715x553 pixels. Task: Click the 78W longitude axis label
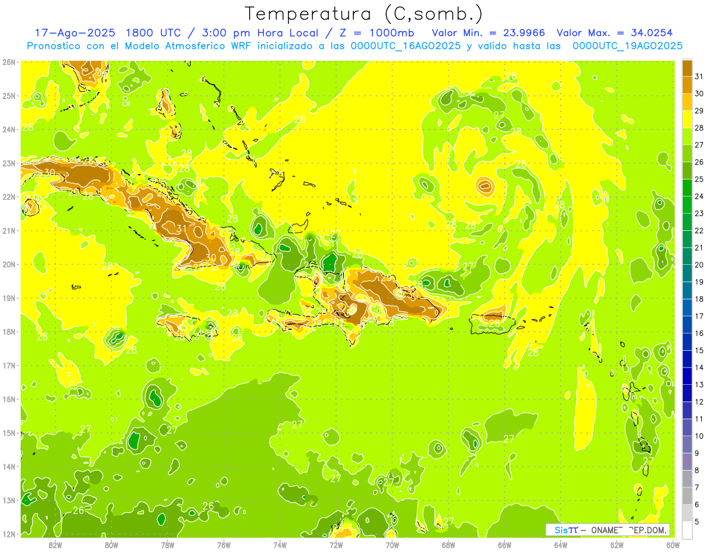(167, 545)
